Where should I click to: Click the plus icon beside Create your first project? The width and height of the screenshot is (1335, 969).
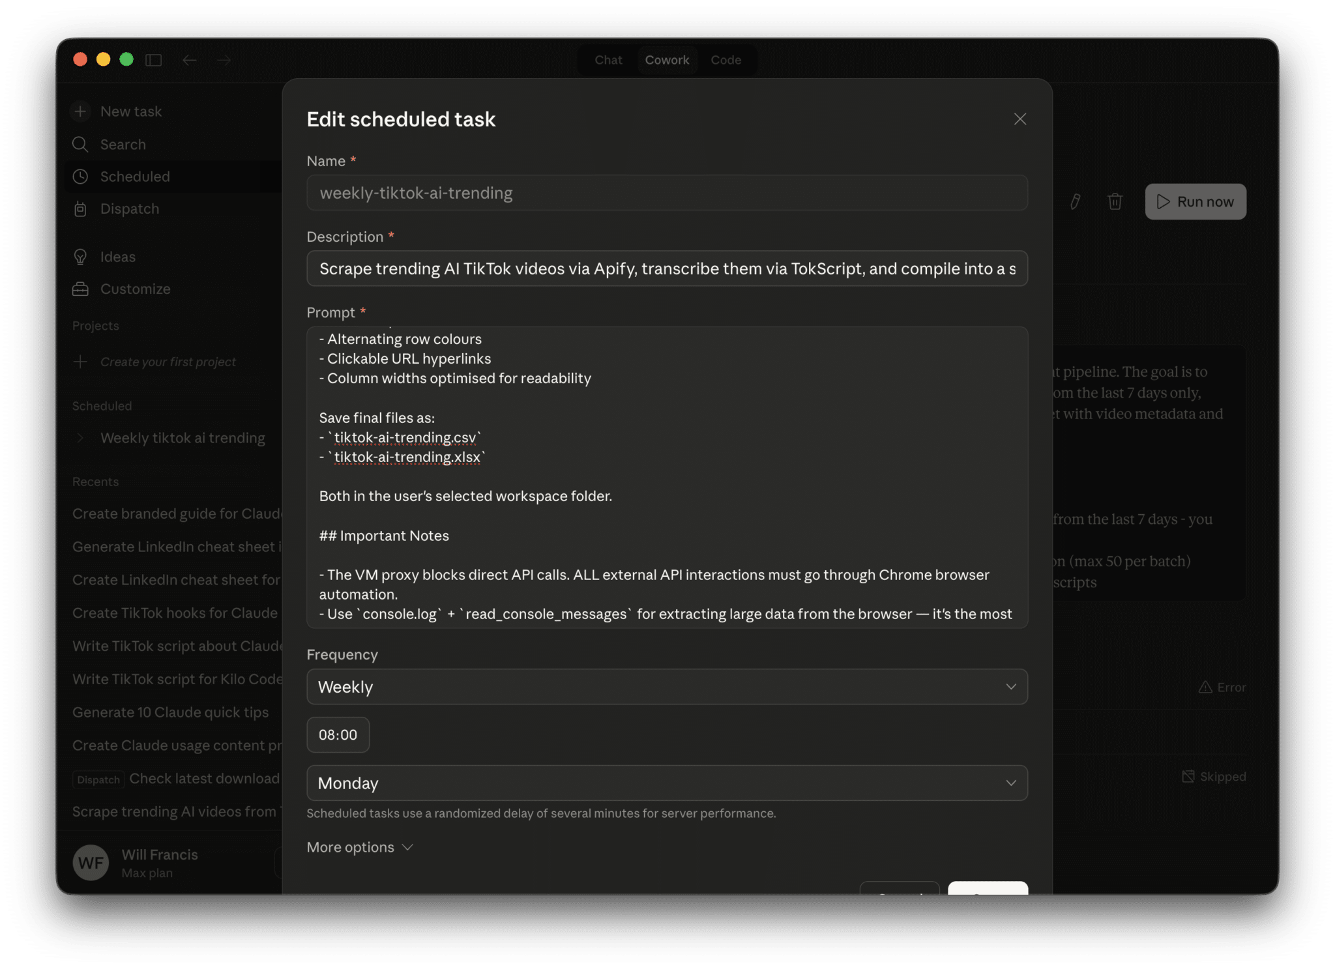(80, 362)
